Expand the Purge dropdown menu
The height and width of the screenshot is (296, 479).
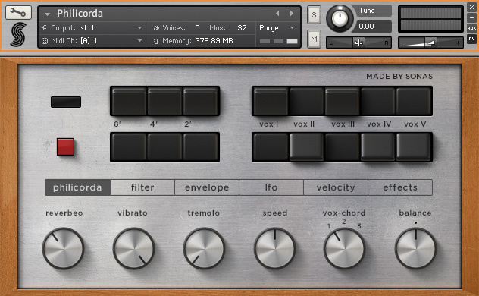277,28
